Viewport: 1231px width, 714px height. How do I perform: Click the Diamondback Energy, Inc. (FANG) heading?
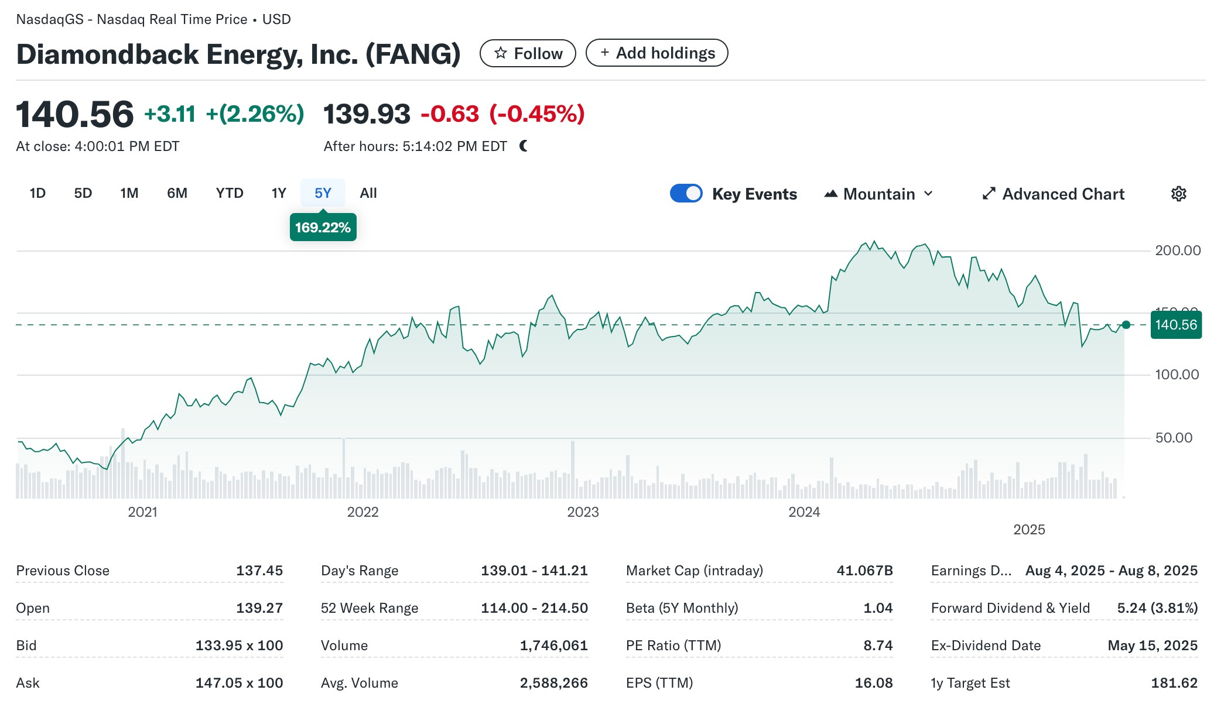tap(238, 54)
